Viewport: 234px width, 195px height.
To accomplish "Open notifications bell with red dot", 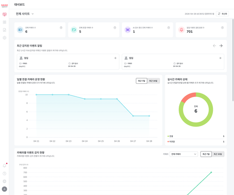I will tap(5, 166).
